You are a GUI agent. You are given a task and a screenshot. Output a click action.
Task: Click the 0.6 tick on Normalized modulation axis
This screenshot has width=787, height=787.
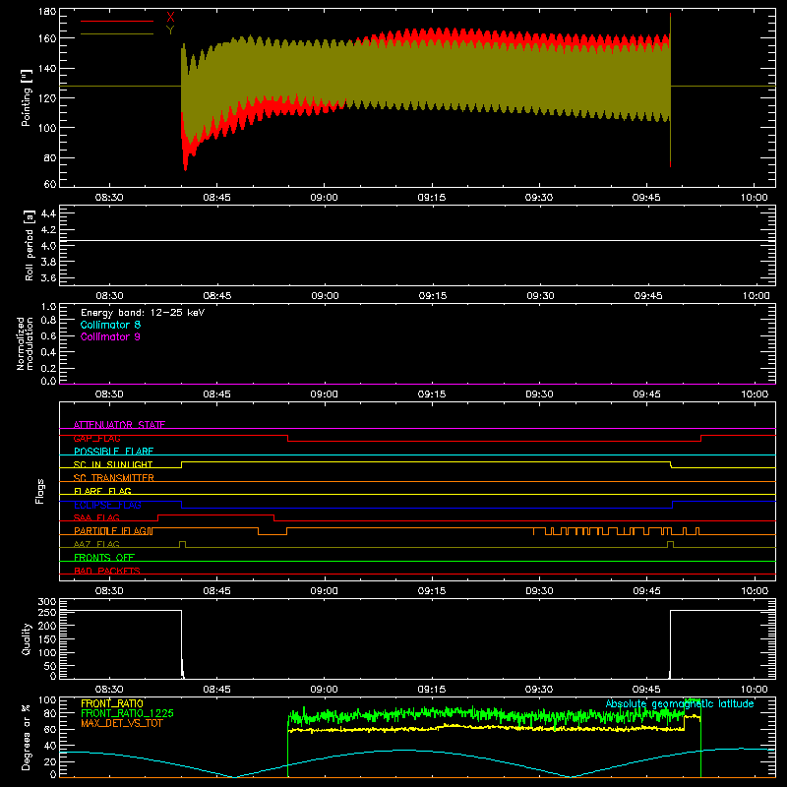click(48, 335)
